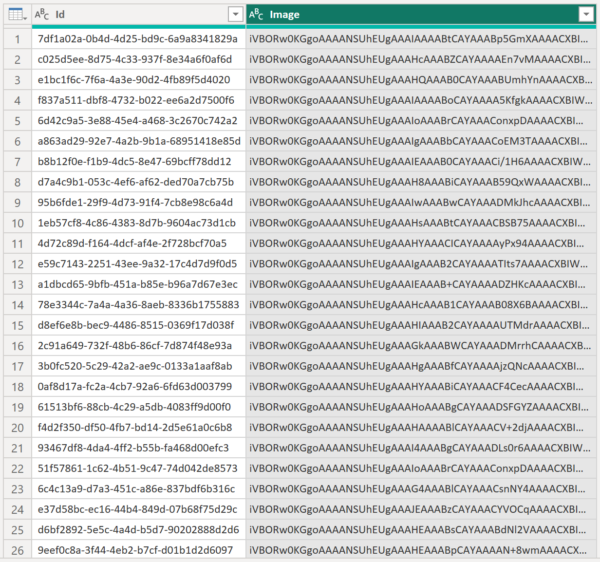This screenshot has width=600, height=562.
Task: Click the ABC data type icon for Id column
Action: [42, 15]
